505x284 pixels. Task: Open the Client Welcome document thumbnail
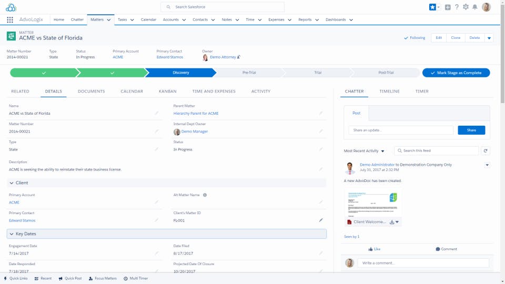(373, 203)
